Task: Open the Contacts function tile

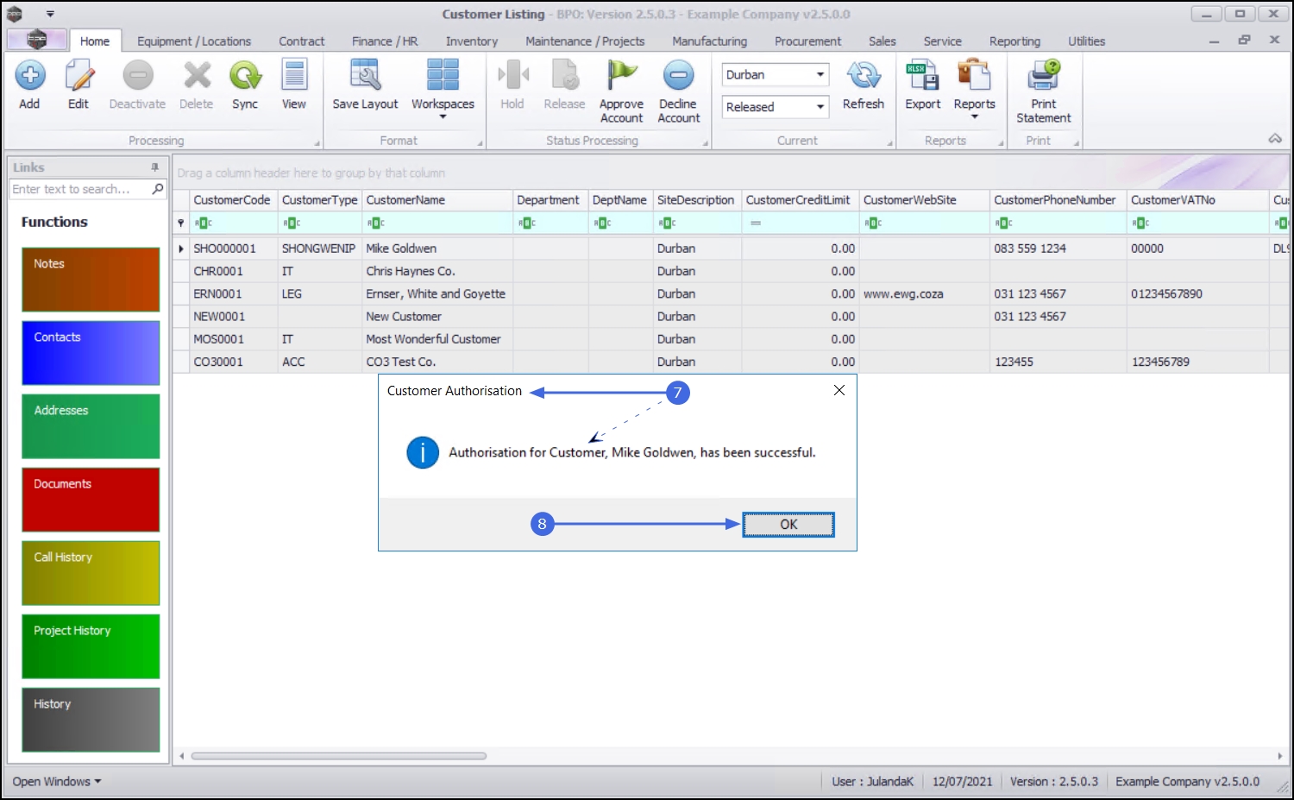Action: point(91,353)
